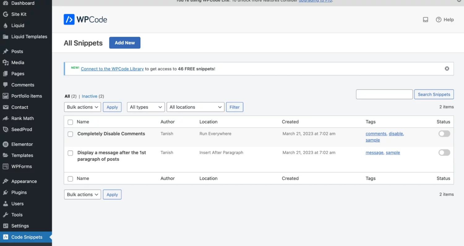
Task: Click the Settings sliders icon
Action: click(5, 226)
